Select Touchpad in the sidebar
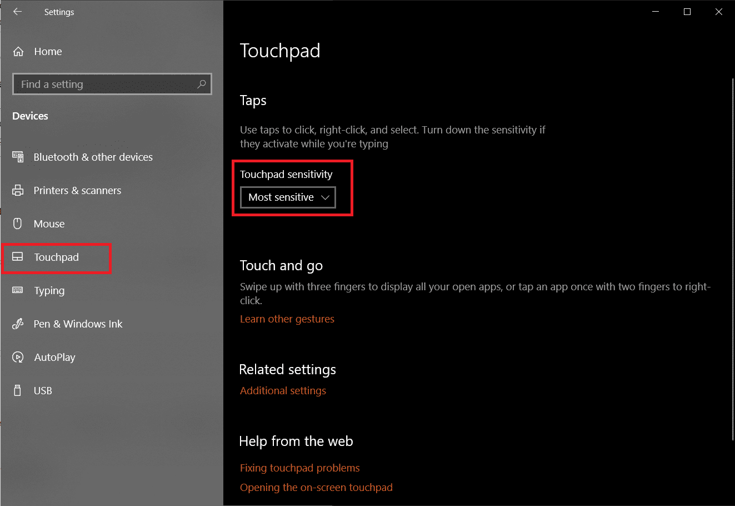 pyautogui.click(x=56, y=257)
